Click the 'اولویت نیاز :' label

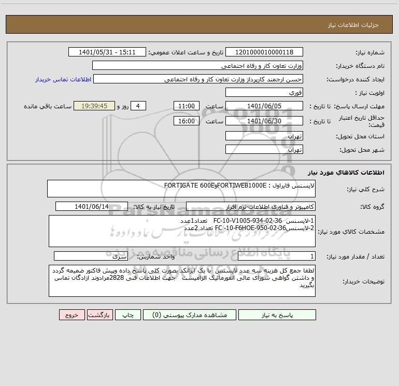(369, 93)
